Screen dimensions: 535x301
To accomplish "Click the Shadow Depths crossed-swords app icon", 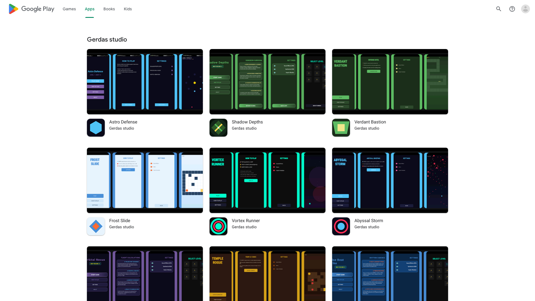I will coord(218,128).
